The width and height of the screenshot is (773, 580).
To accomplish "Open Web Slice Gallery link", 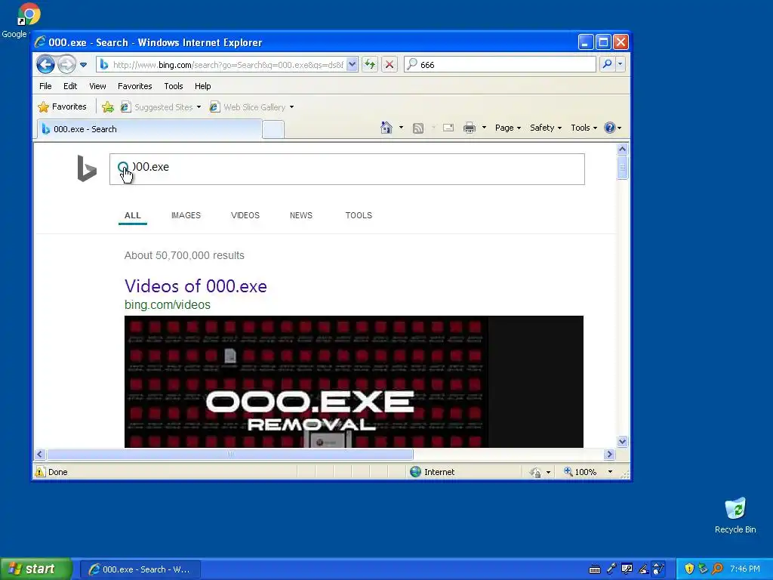I will coord(248,107).
